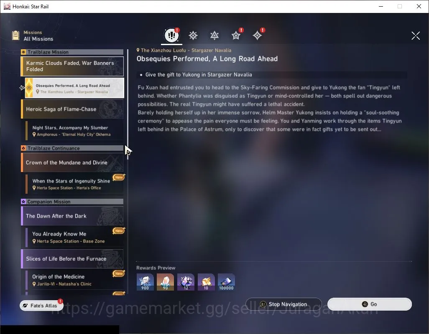Open the Trailblaze EXP reward showing 90
This screenshot has height=334, width=429.
point(165,282)
